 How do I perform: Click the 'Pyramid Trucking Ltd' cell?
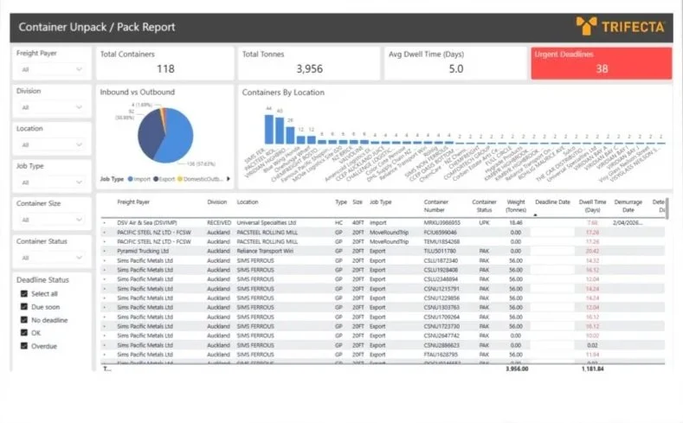(143, 251)
